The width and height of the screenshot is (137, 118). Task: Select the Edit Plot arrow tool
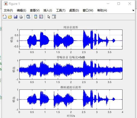pyautogui.click(x=49, y=17)
